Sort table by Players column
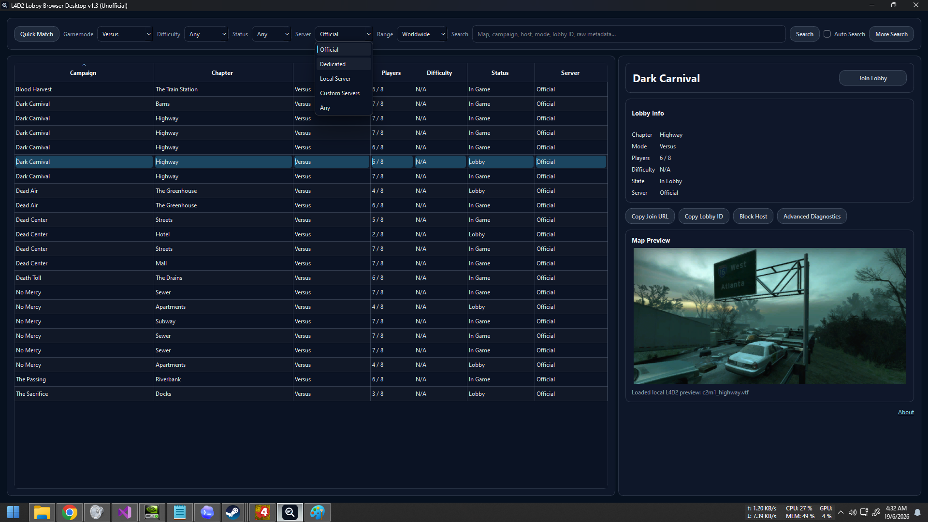This screenshot has height=522, width=928. (391, 72)
